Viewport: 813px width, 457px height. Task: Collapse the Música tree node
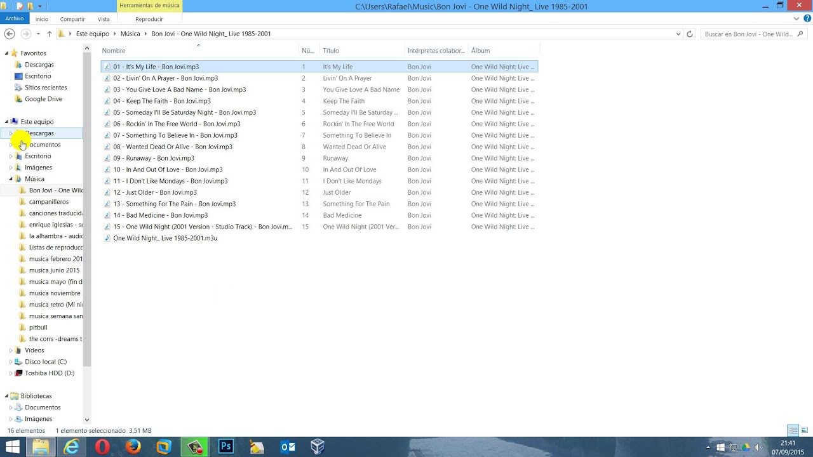coord(11,179)
